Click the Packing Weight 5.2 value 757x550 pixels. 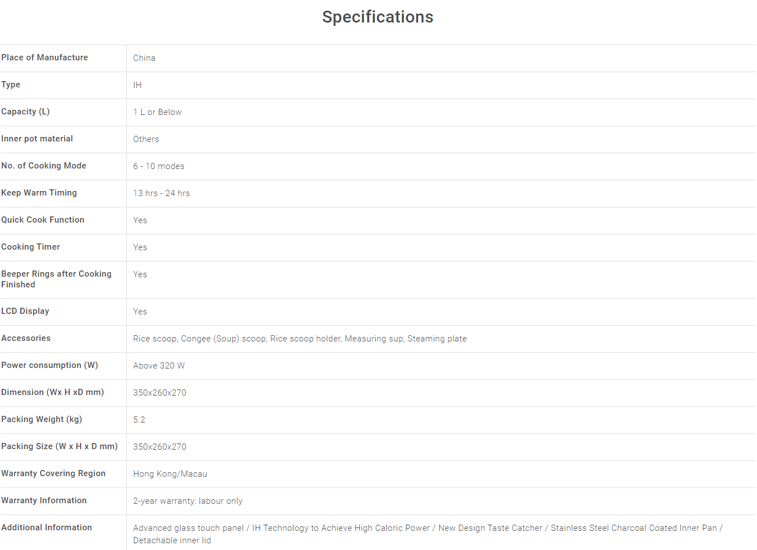point(139,420)
